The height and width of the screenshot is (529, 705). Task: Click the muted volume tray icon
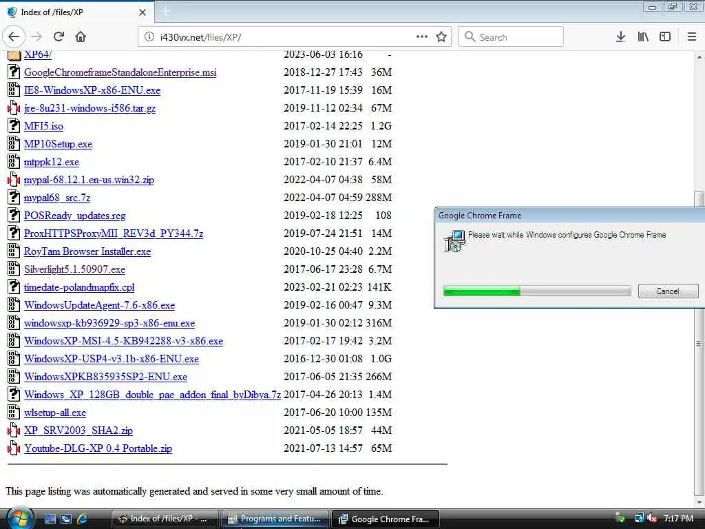(653, 519)
